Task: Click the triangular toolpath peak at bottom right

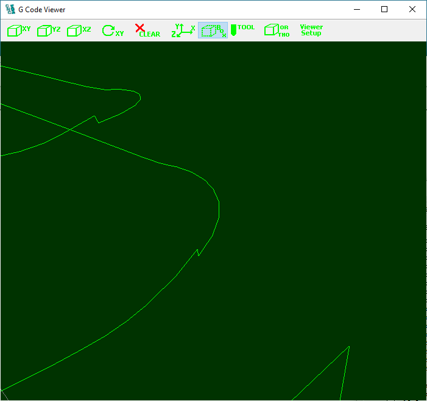Action: pos(348,347)
